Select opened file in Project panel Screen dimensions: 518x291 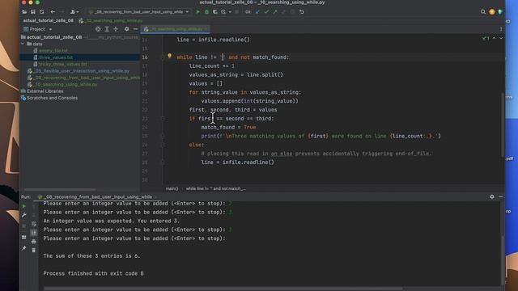(98, 29)
